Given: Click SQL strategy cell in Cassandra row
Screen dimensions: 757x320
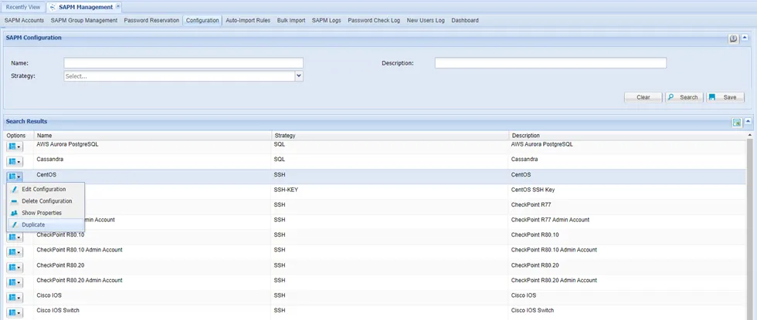Looking at the screenshot, I should [x=280, y=159].
